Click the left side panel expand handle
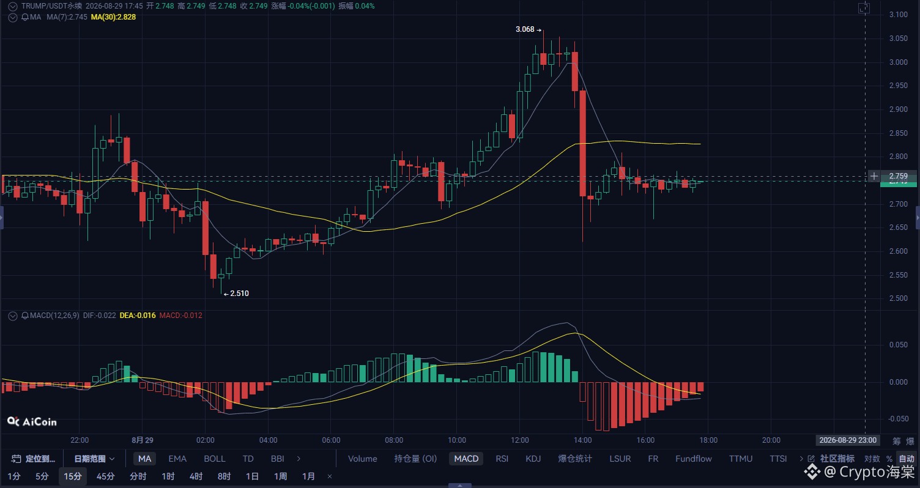This screenshot has width=920, height=488. pyautogui.click(x=2, y=218)
